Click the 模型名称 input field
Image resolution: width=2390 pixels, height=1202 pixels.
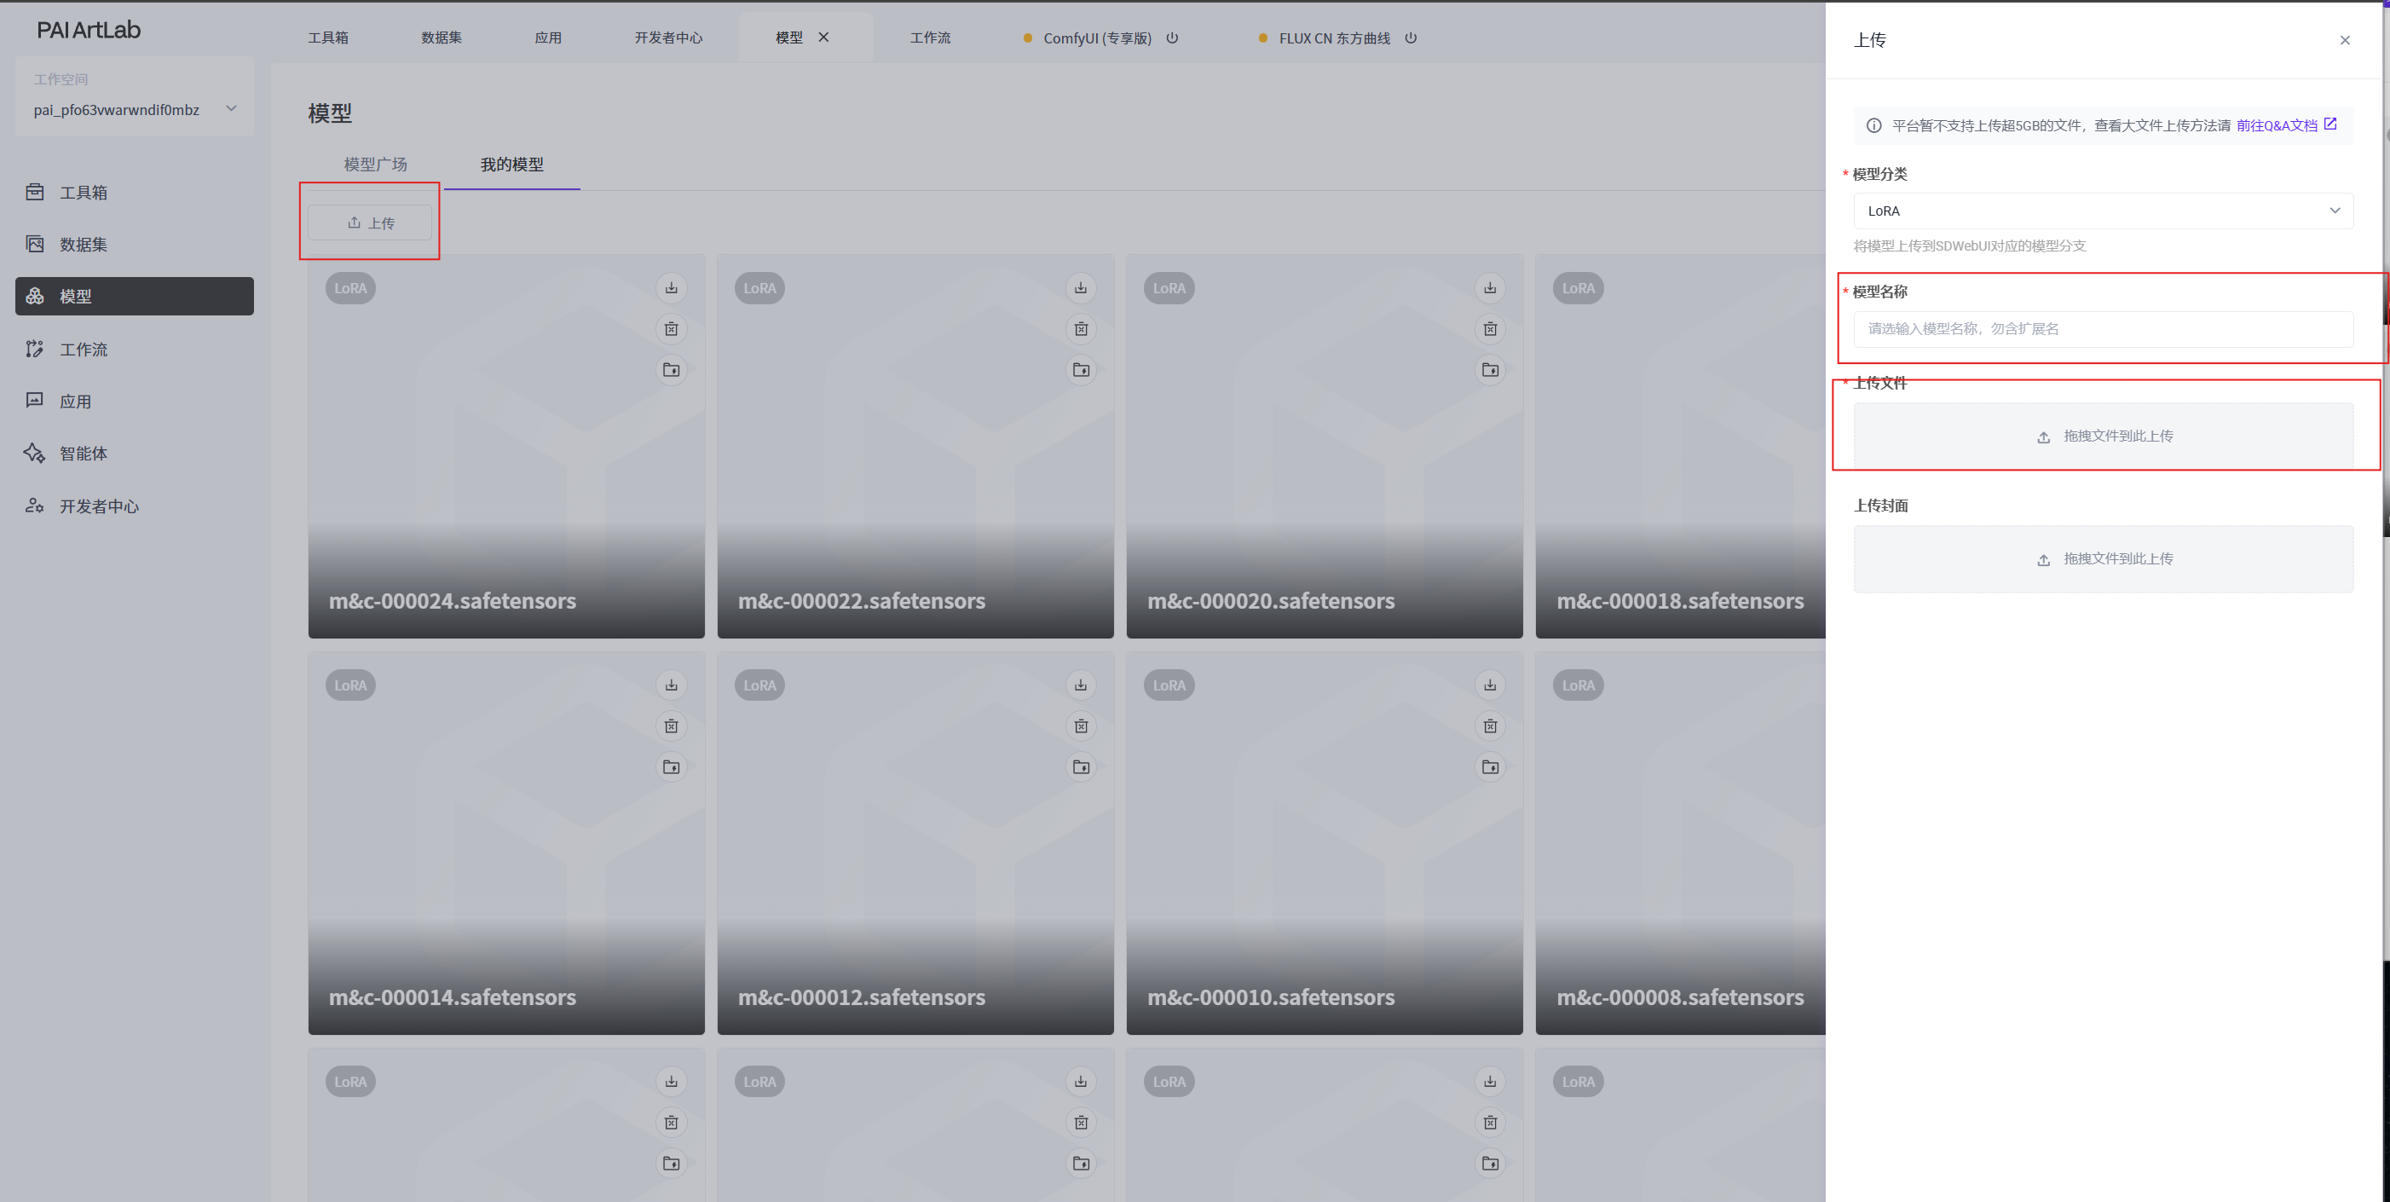[x=2103, y=328]
